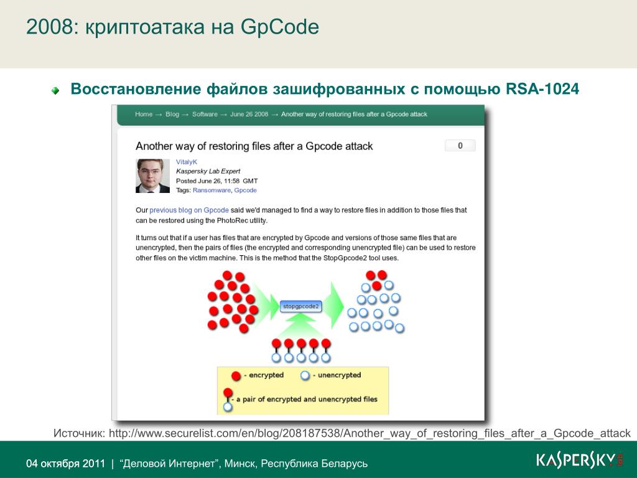Open the Home breadcrumb link

pyautogui.click(x=144, y=115)
